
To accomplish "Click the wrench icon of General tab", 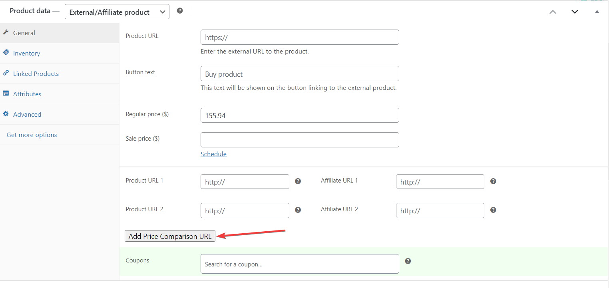I will 6,32.
